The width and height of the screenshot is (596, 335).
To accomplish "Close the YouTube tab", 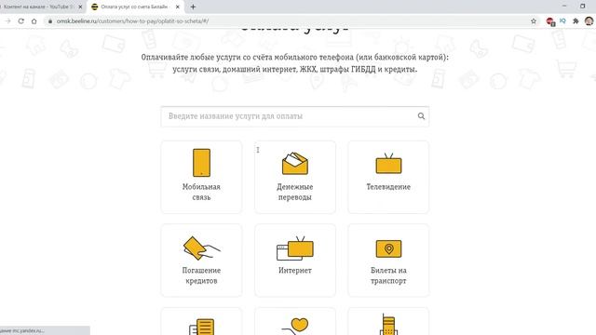I will pos(80,7).
